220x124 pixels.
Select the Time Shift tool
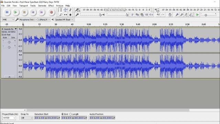click(x=66, y=14)
